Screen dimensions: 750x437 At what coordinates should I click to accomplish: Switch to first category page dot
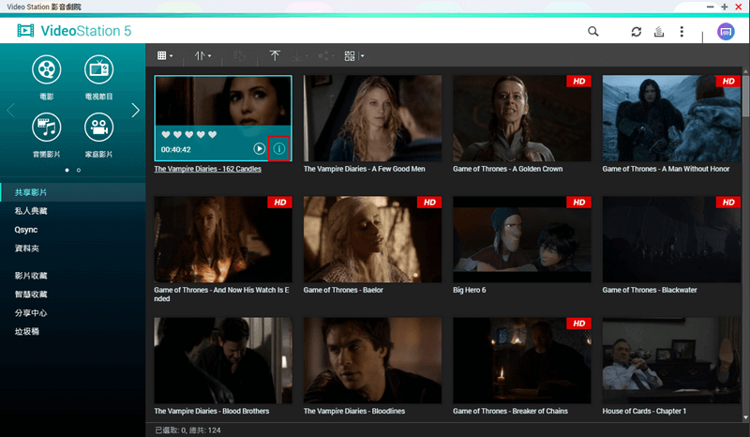coord(67,171)
